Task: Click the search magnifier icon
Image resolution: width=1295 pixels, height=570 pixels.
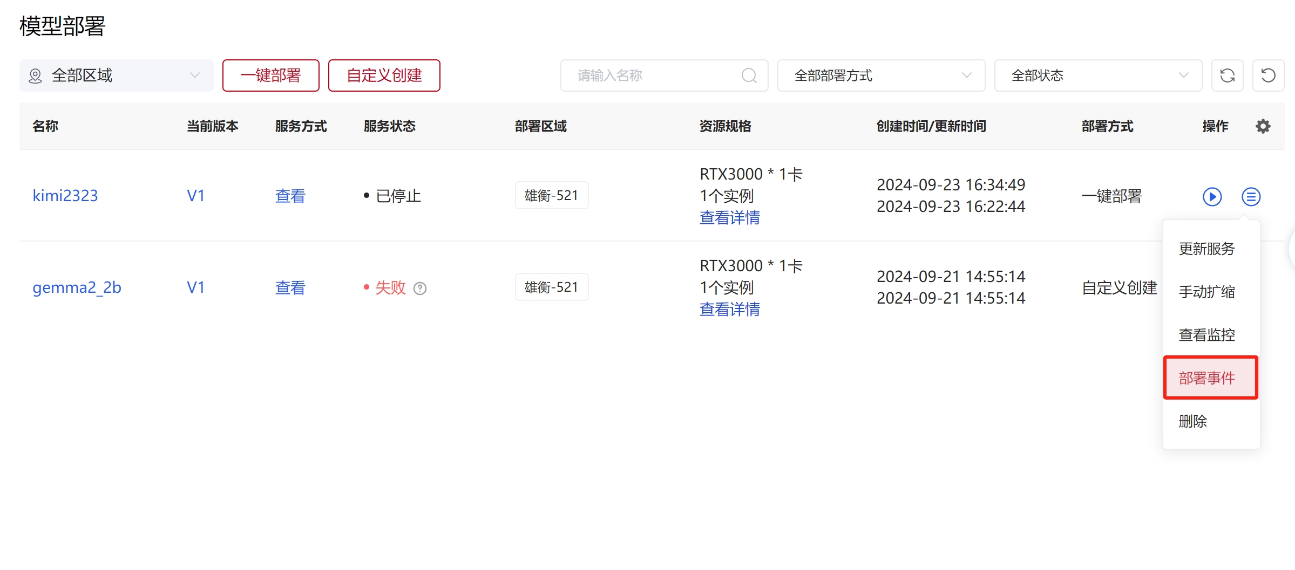Action: tap(749, 75)
